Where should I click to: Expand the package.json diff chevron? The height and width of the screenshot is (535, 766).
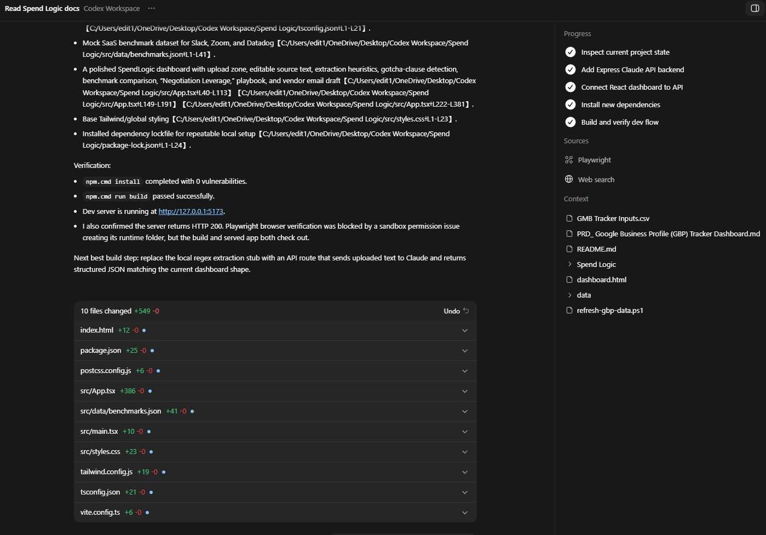click(465, 351)
